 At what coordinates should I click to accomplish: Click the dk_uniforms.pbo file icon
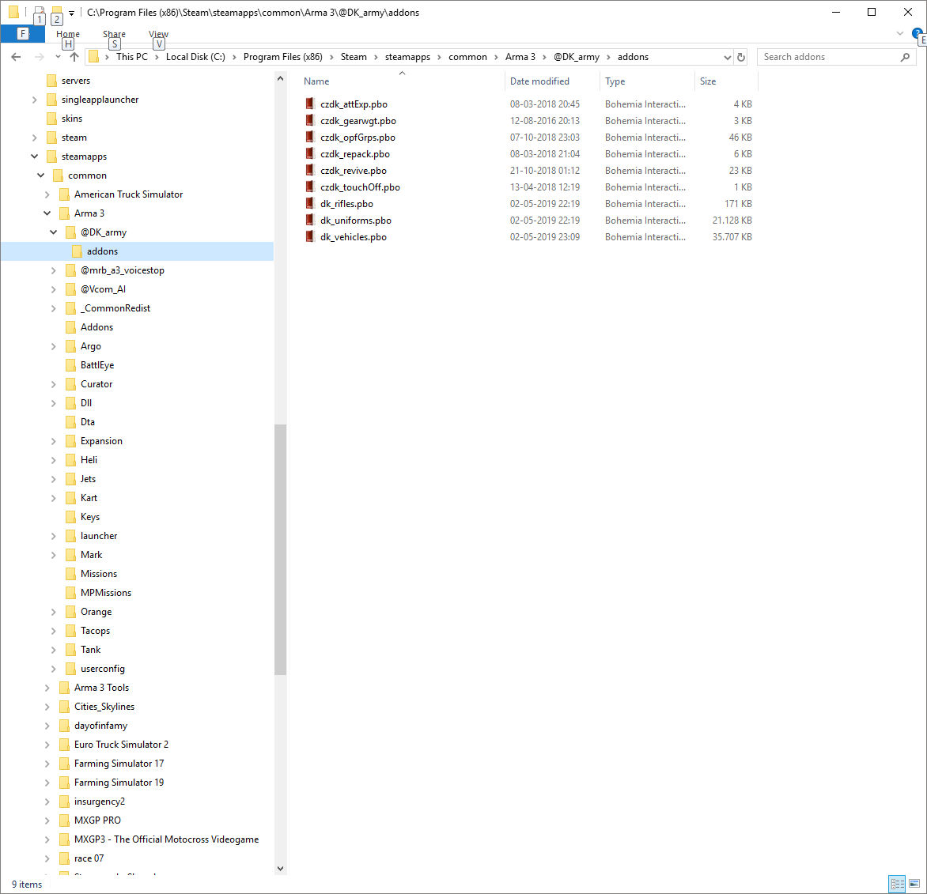pyautogui.click(x=309, y=220)
